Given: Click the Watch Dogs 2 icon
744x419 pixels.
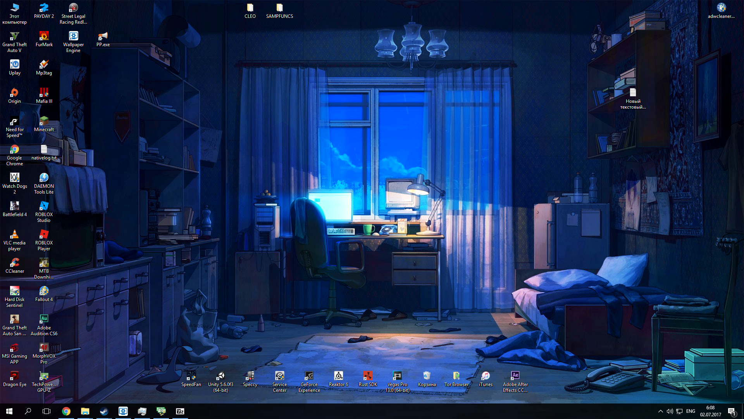Looking at the screenshot, I should 14,184.
